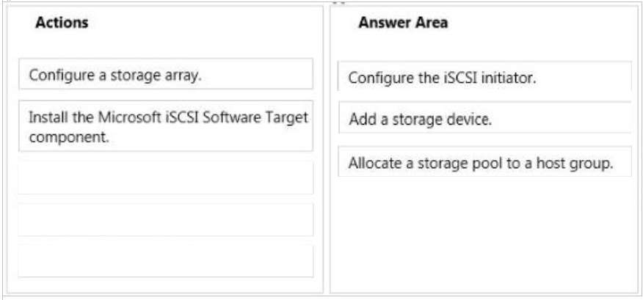The height and width of the screenshot is (300, 643).
Task: Click the bottommost empty slot in Actions list
Action: coord(166,260)
